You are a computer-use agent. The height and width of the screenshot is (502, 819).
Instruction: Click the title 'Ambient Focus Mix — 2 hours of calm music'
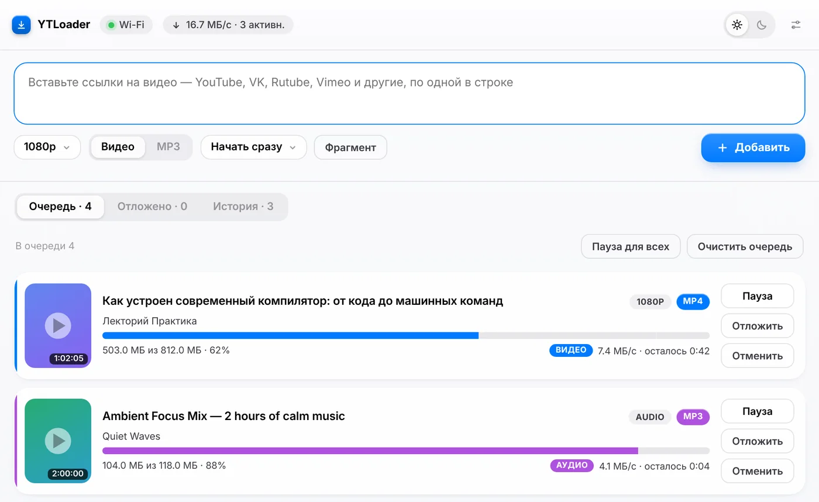click(x=223, y=416)
